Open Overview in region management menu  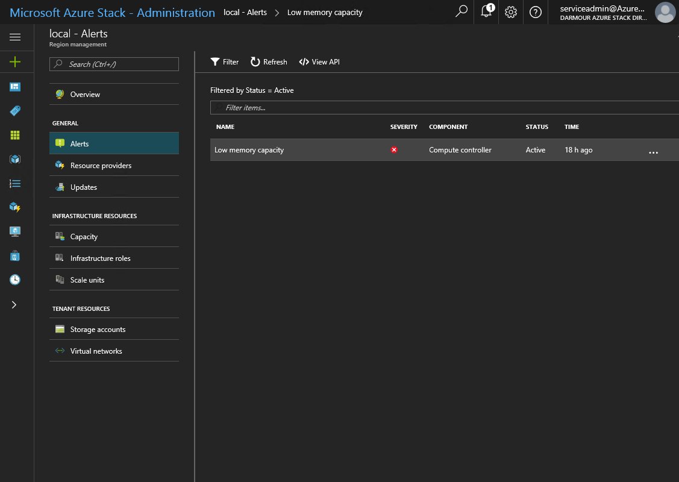(114, 95)
